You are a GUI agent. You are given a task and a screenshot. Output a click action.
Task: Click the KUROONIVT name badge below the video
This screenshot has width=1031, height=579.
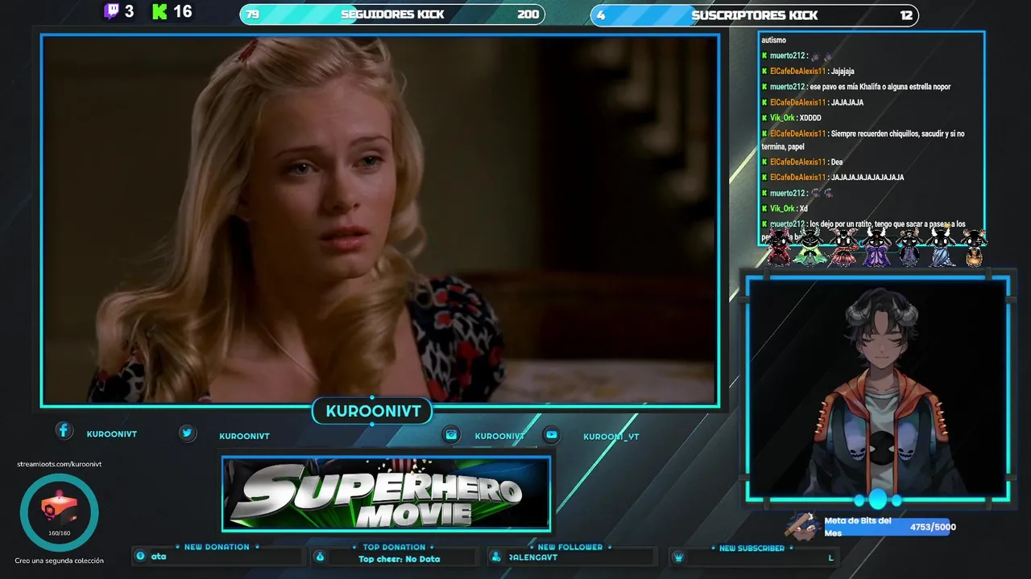click(x=373, y=411)
